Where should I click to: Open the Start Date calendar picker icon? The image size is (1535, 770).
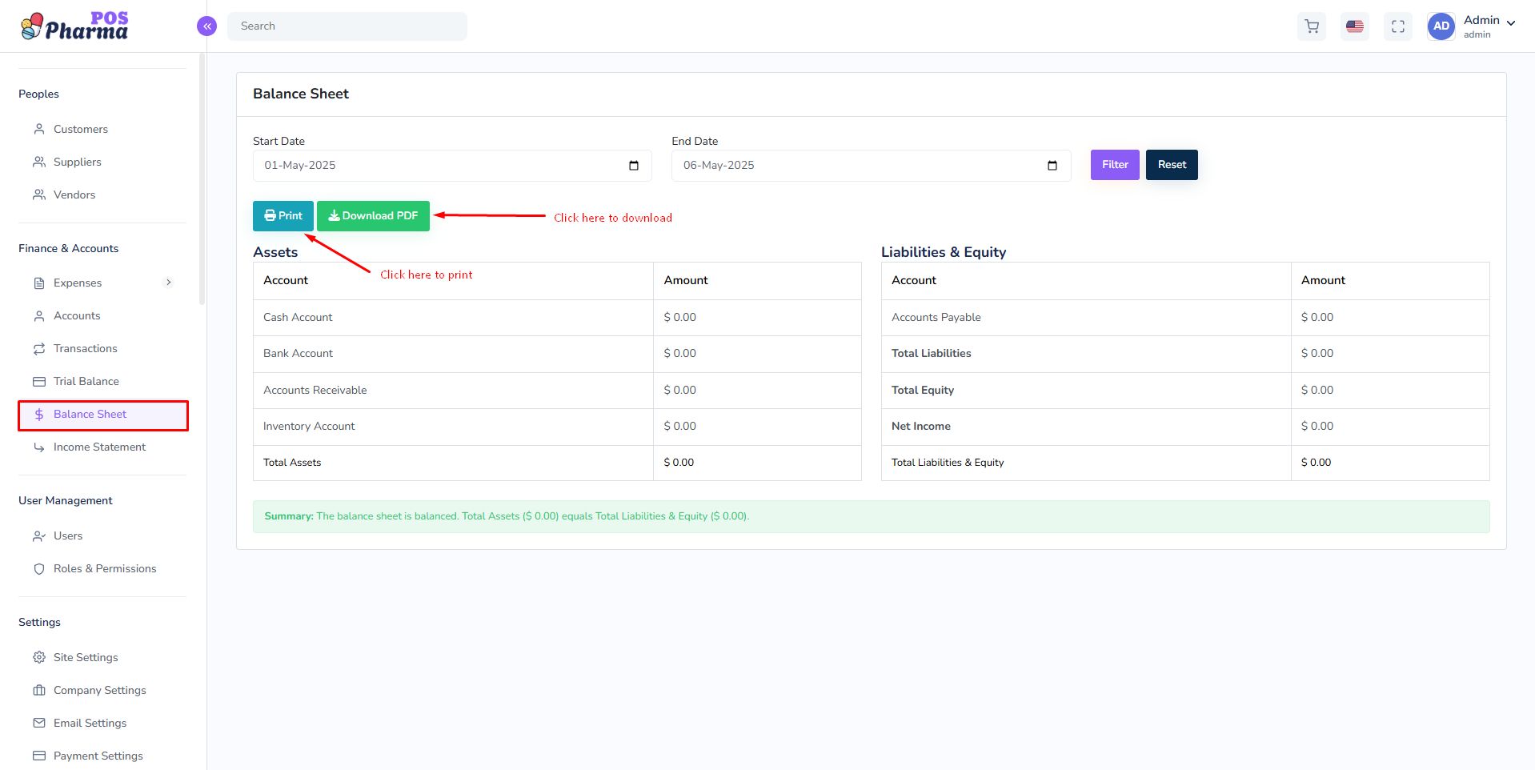(634, 166)
